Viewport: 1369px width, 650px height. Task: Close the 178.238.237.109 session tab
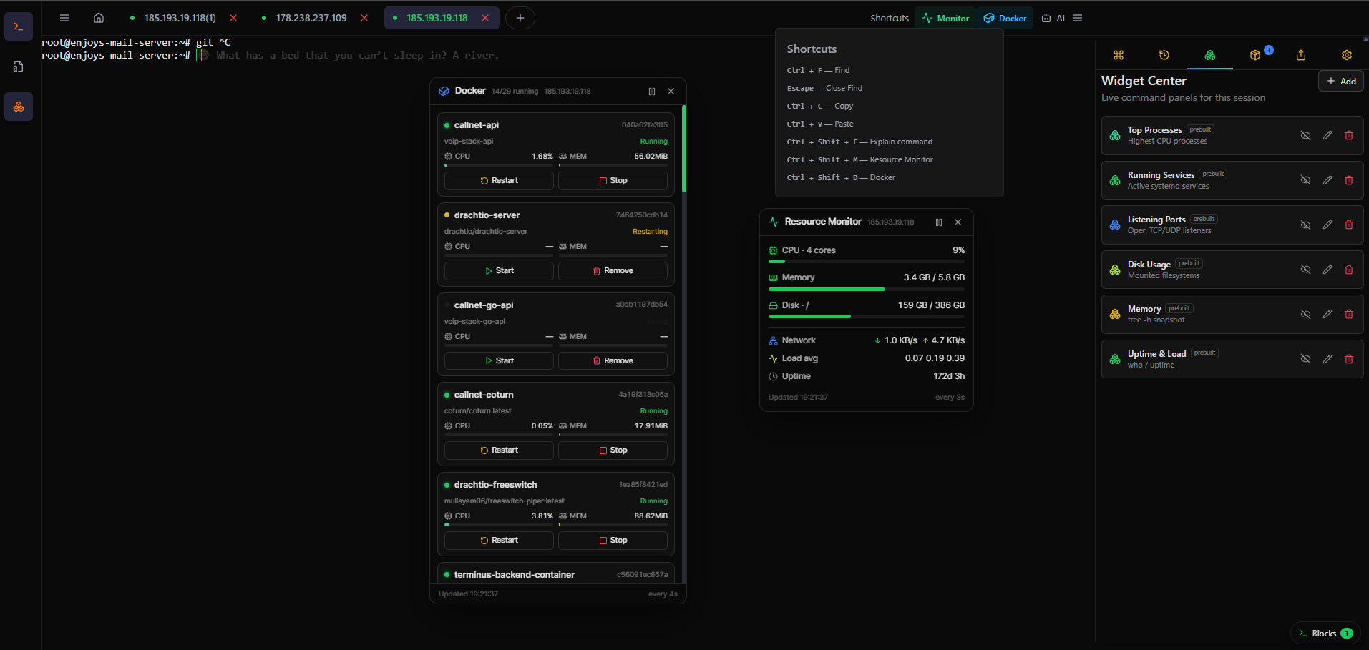click(364, 18)
